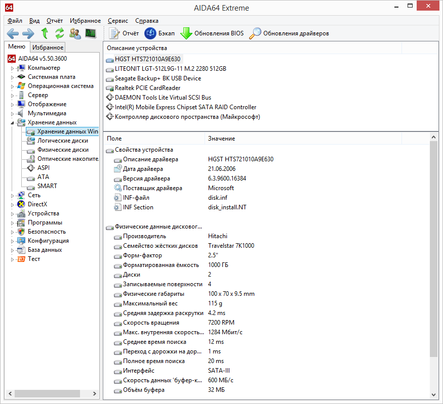Open the Справка menu
443x404 pixels.
point(147,21)
